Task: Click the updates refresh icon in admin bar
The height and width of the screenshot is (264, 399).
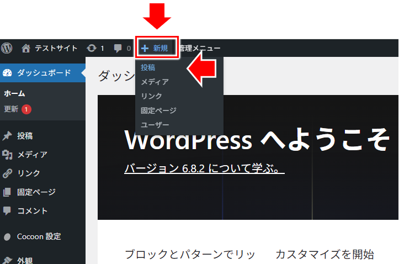Action: coord(92,48)
